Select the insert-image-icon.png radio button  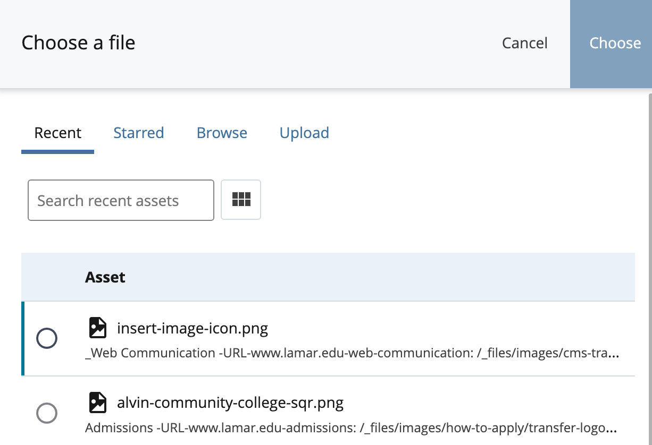click(x=47, y=338)
